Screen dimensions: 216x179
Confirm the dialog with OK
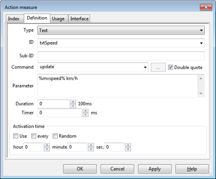[x=80, y=169]
